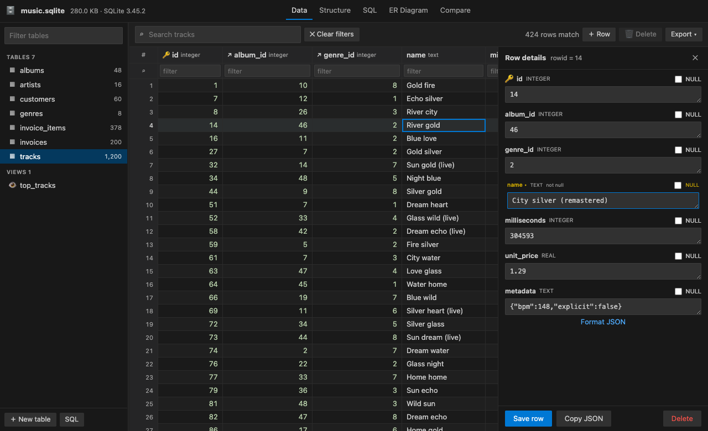Click Copy JSON button
The width and height of the screenshot is (708, 431).
coord(584,418)
